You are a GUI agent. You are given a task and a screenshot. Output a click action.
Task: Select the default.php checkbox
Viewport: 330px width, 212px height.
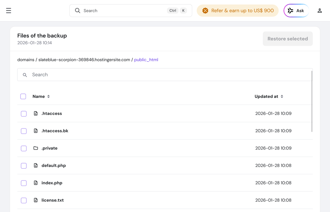pyautogui.click(x=24, y=166)
